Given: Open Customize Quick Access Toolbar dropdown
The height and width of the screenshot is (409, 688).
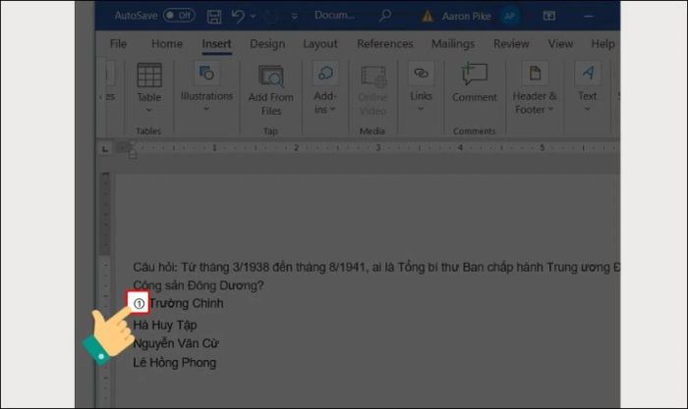Looking at the screenshot, I should pyautogui.click(x=295, y=17).
